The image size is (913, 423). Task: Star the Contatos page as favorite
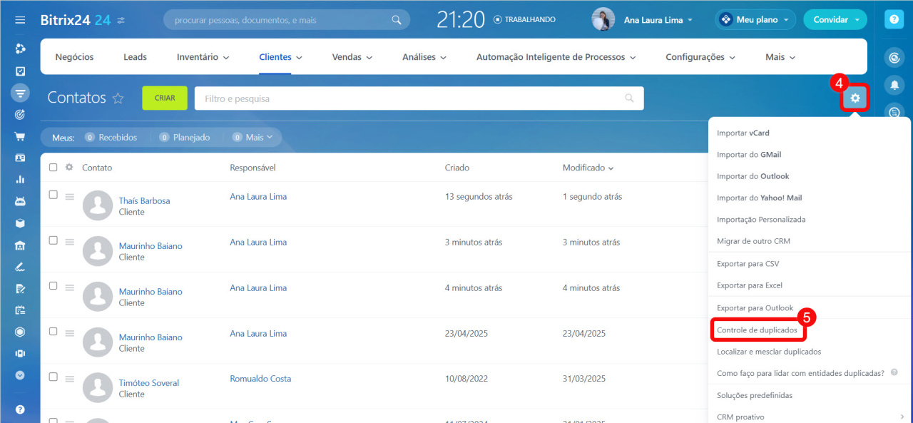point(118,98)
